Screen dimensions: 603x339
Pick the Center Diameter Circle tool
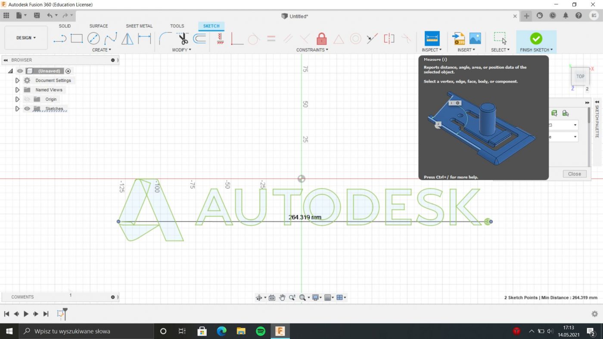coord(93,39)
